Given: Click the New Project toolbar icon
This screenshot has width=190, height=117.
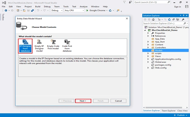Looking at the screenshot, I should pyautogui.click(x=18, y=11).
